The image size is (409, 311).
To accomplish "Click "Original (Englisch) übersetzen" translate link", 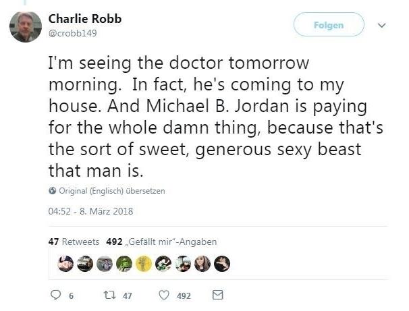I will pyautogui.click(x=112, y=191).
